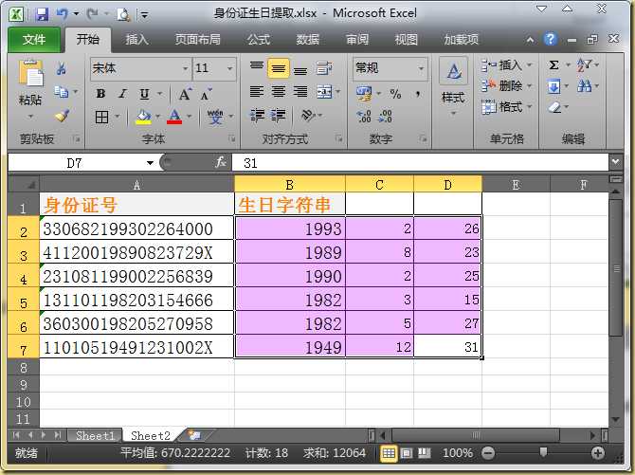The width and height of the screenshot is (635, 475).
Task: Click Sort and Filter icon
Action: [584, 64]
